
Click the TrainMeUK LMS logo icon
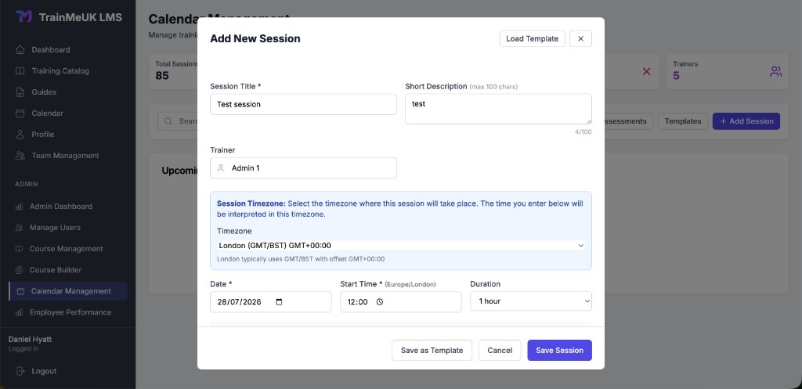[x=23, y=17]
